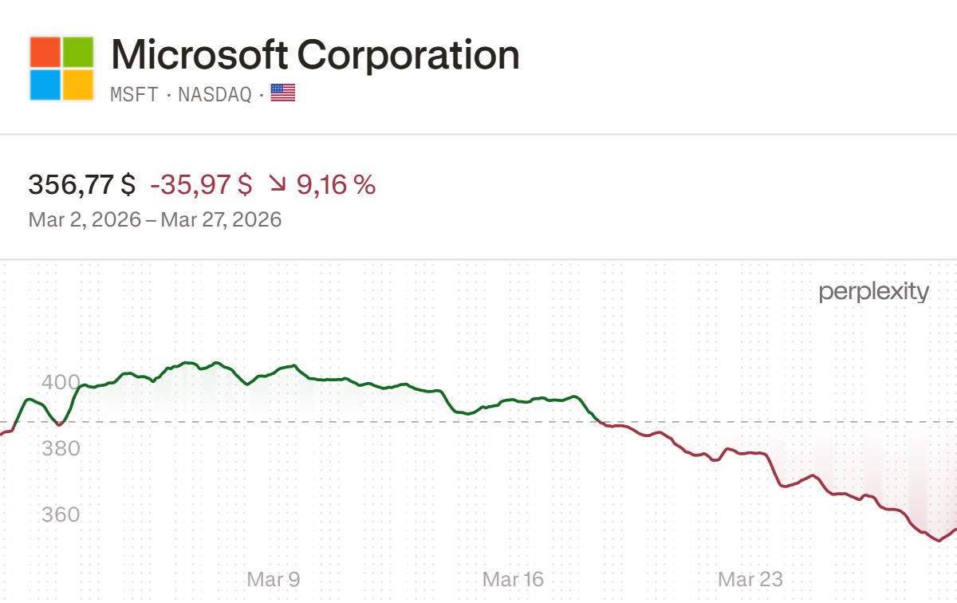Click the green price line's highest peak
The width and height of the screenshot is (957, 603).
(x=187, y=363)
